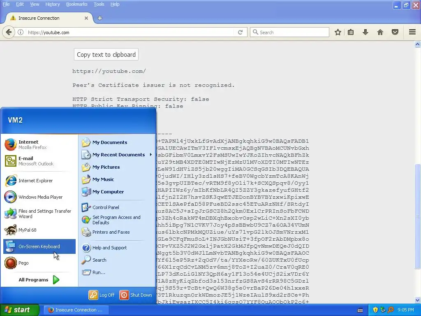Viewport: 421px width, 316px height.
Task: Open My Music folder
Action: 117,179
